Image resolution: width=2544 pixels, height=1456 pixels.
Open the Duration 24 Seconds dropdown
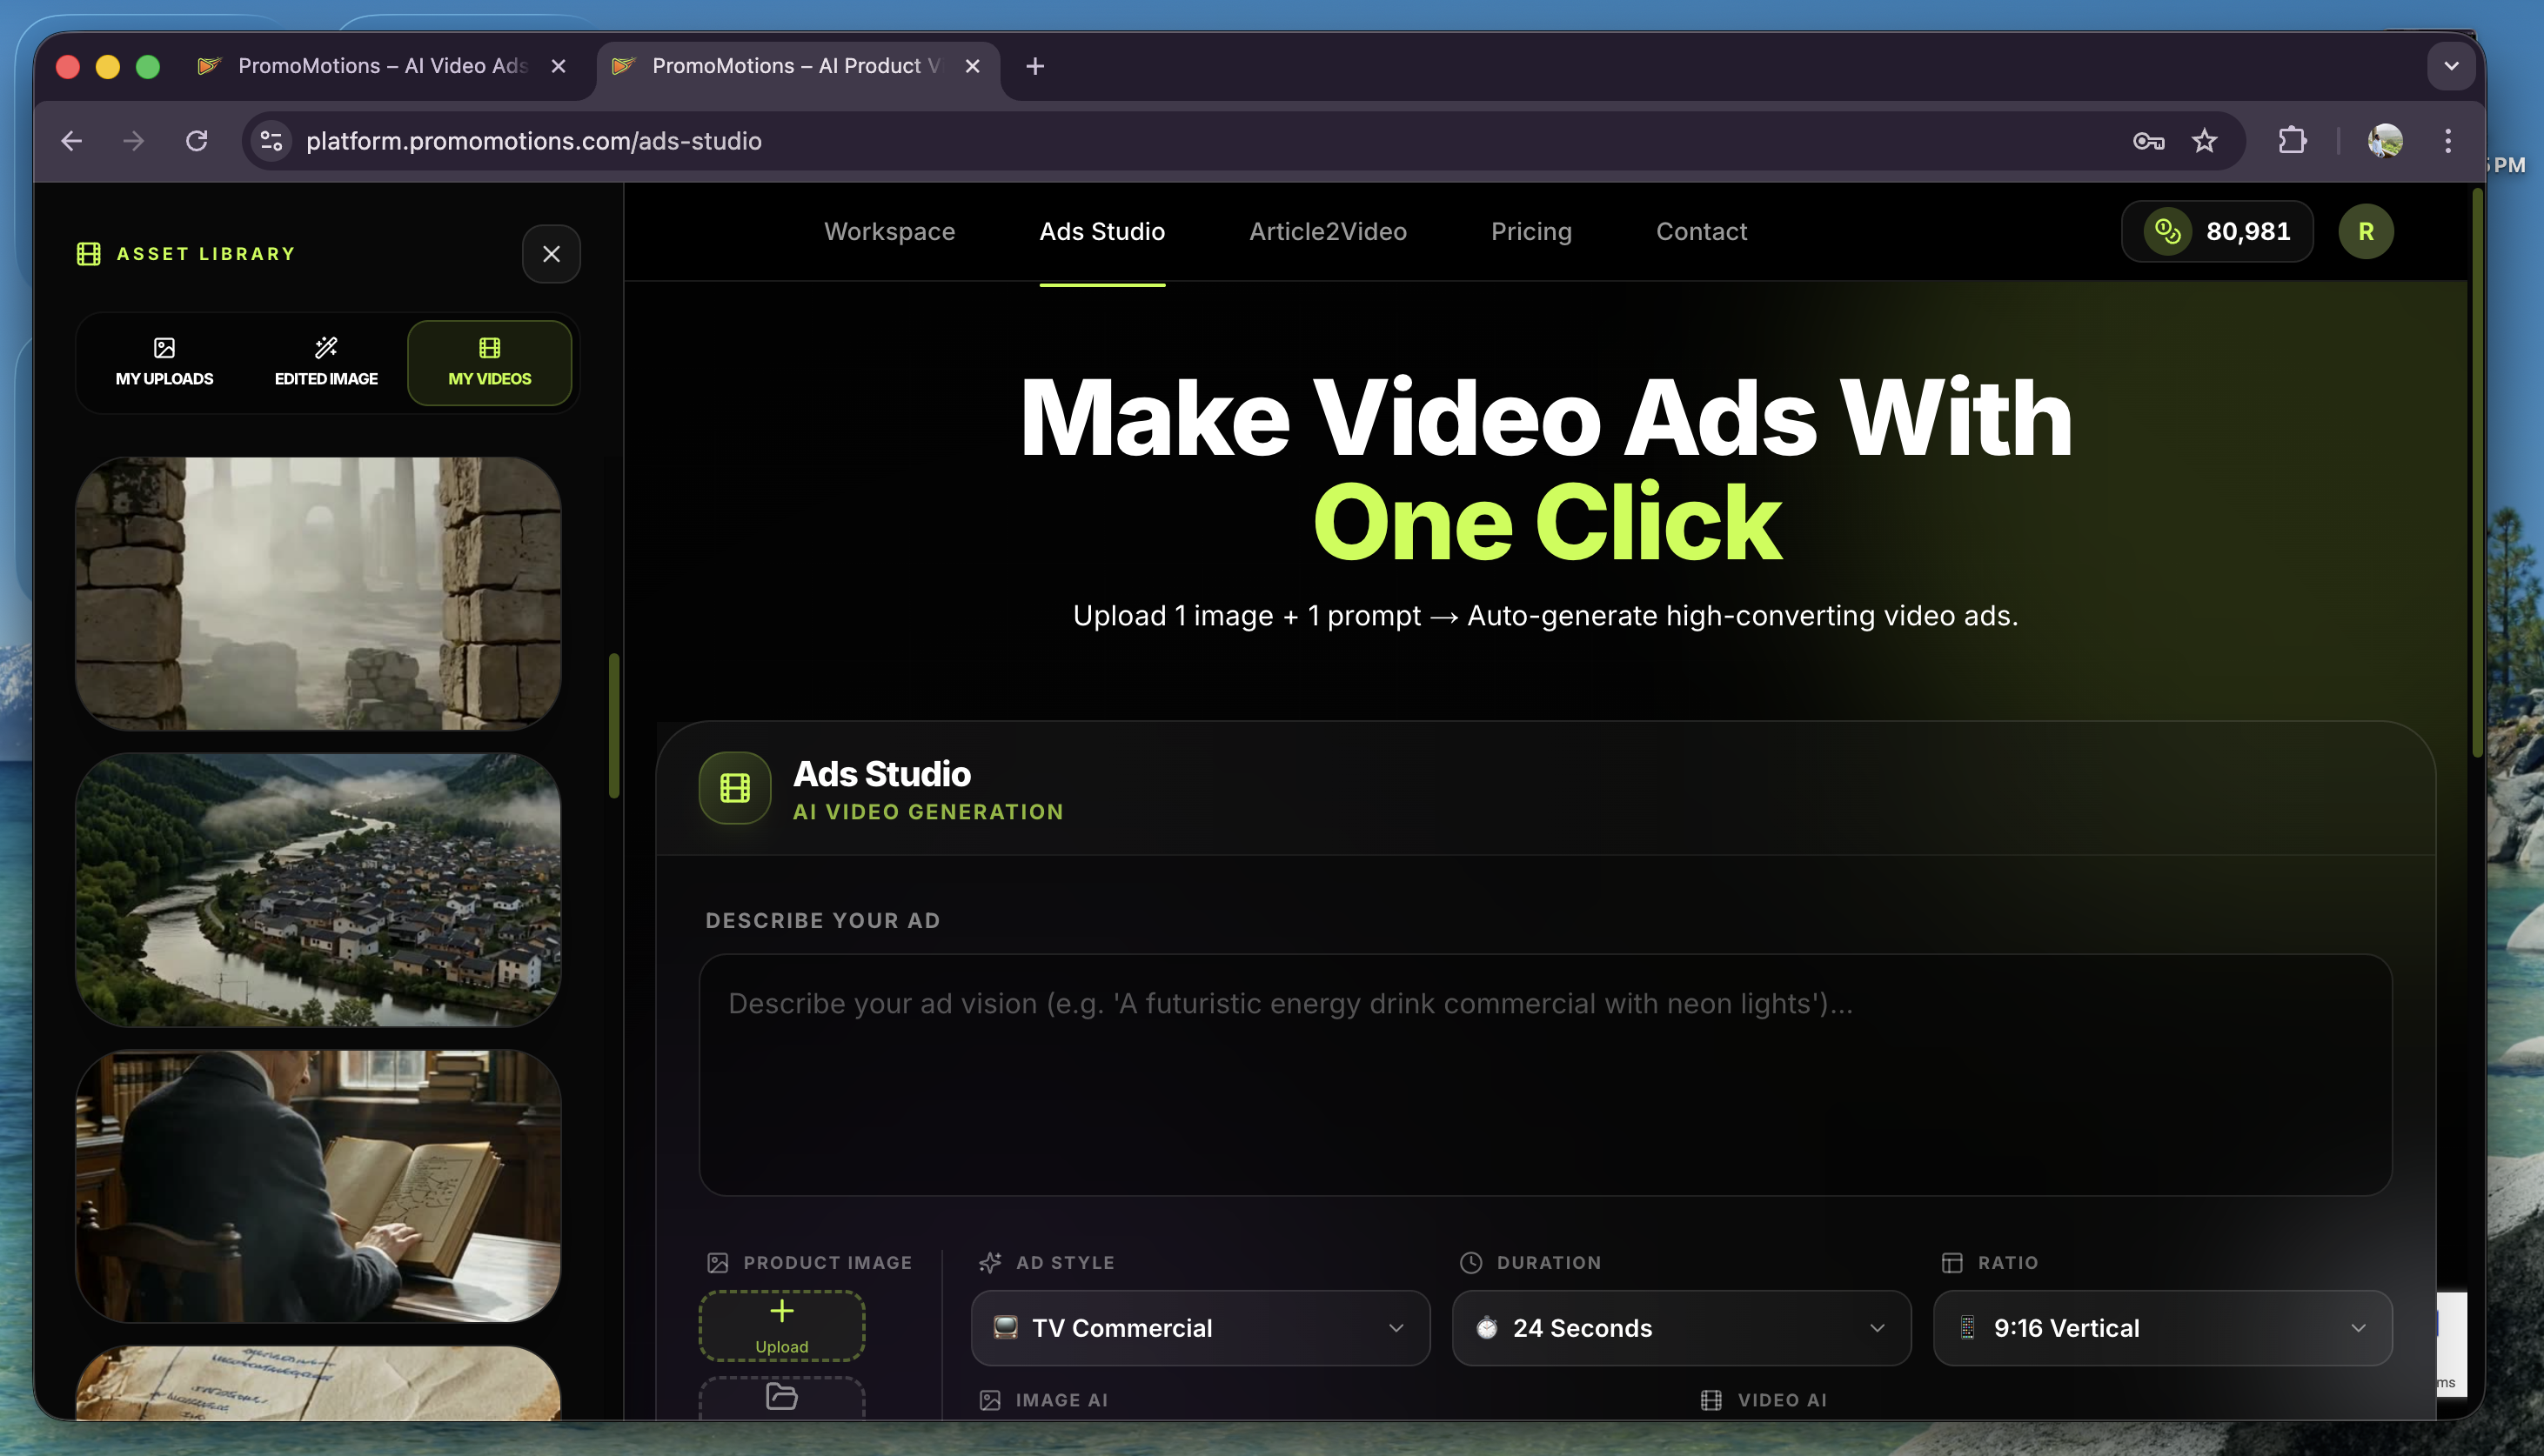click(1681, 1328)
